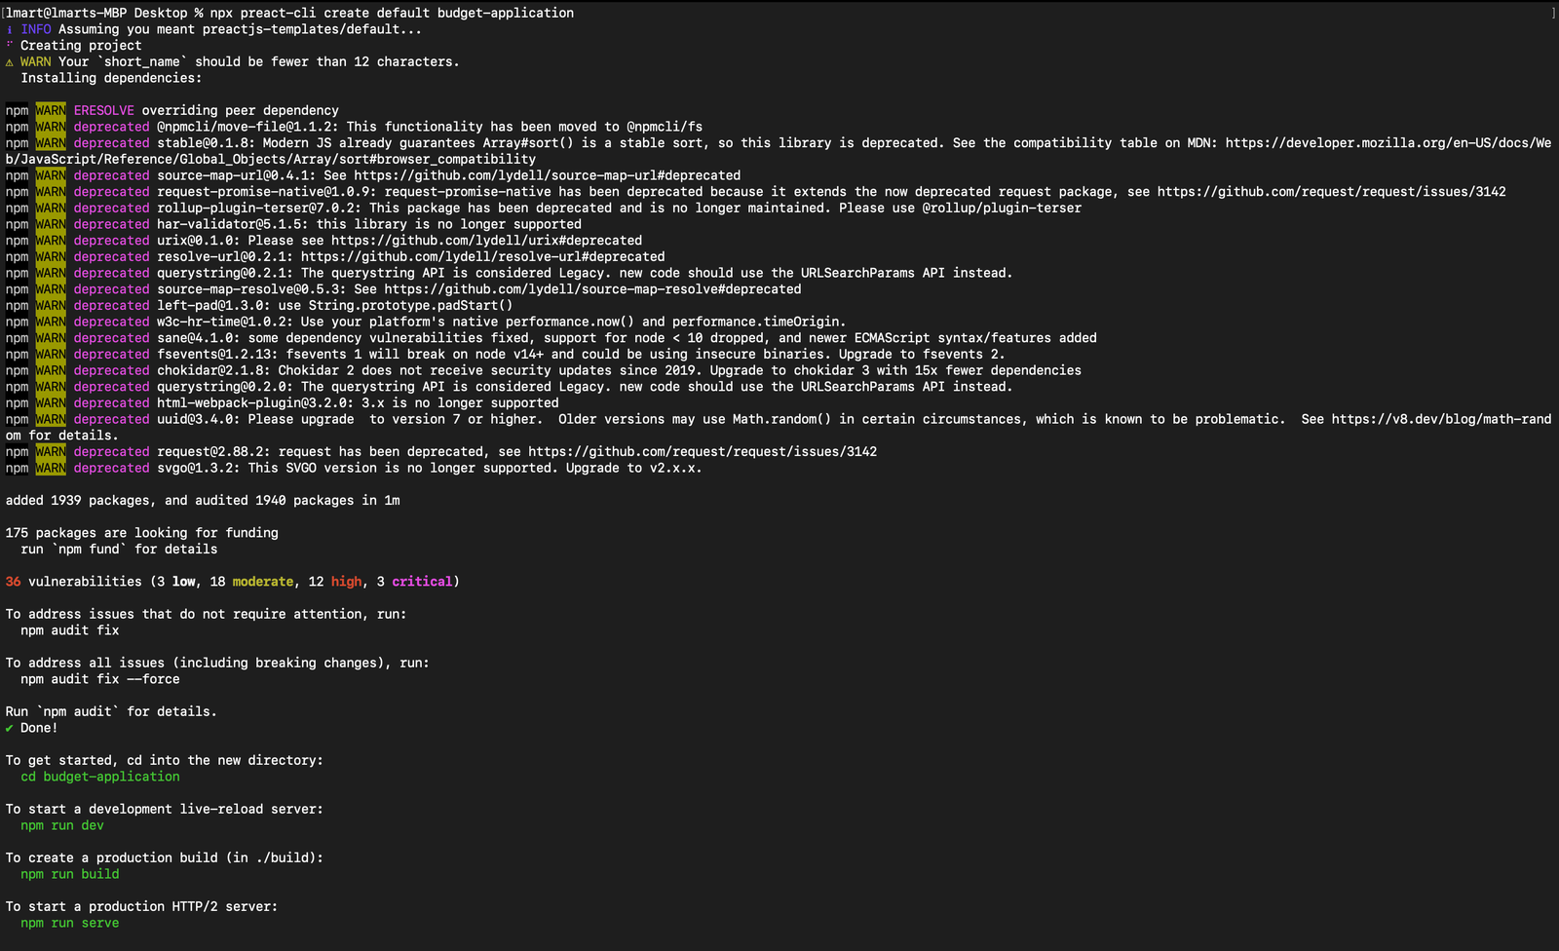
Task: Click the blue info symbol before INFO
Action: (10, 29)
